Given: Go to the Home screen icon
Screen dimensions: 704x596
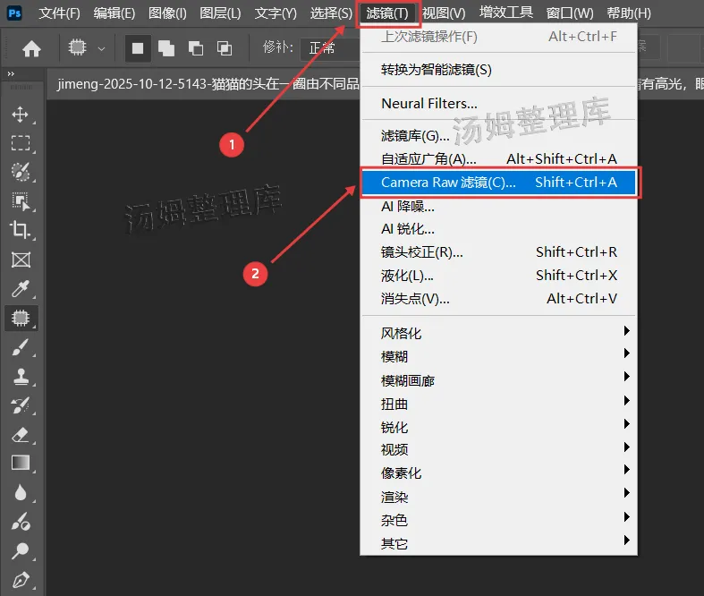Looking at the screenshot, I should pyautogui.click(x=31, y=48).
